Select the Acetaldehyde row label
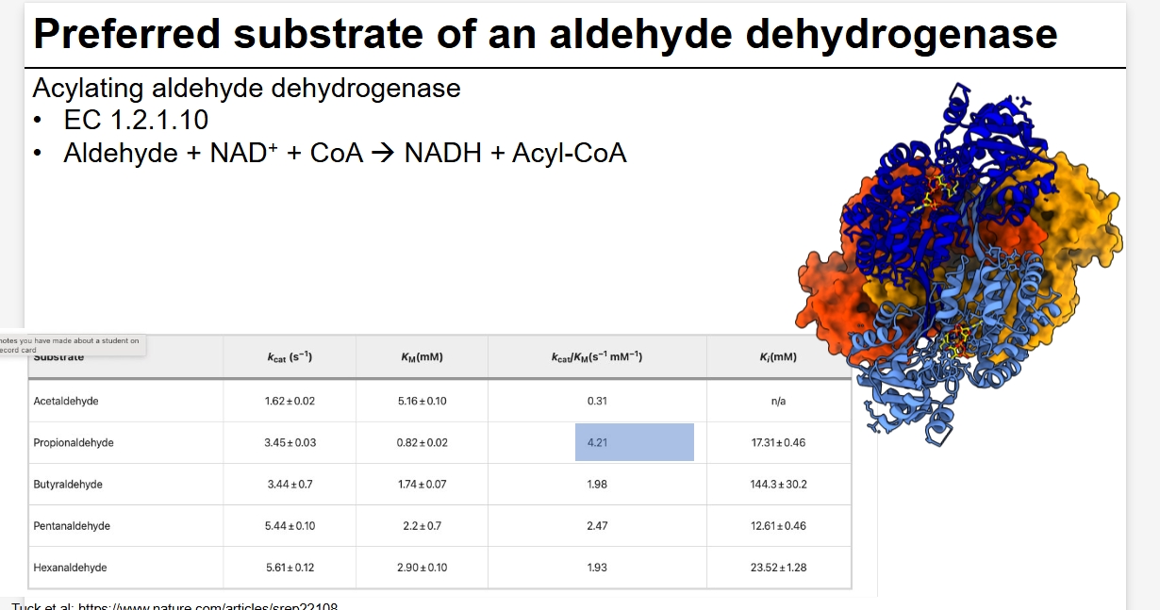 pos(66,401)
